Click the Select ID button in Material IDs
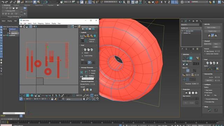The image size is (224, 126). pyautogui.click(x=209, y=80)
